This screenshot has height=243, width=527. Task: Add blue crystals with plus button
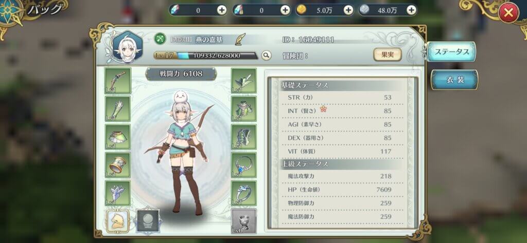tap(222, 10)
